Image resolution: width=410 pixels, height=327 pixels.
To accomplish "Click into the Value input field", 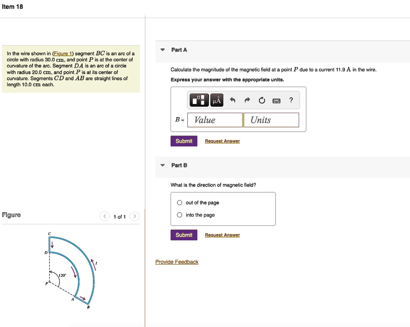I will 215,120.
